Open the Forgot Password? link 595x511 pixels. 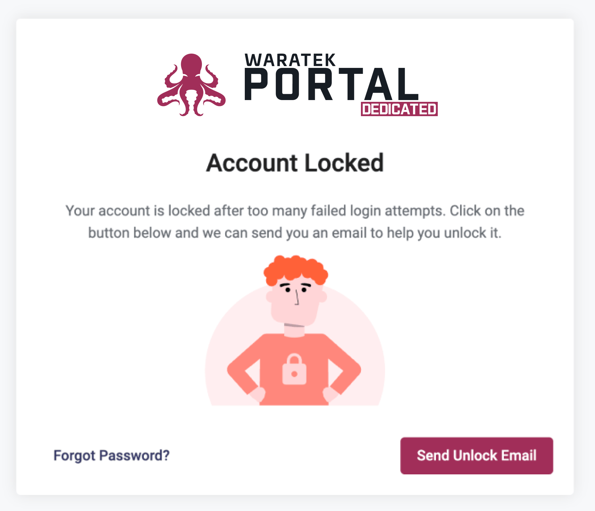coord(111,456)
